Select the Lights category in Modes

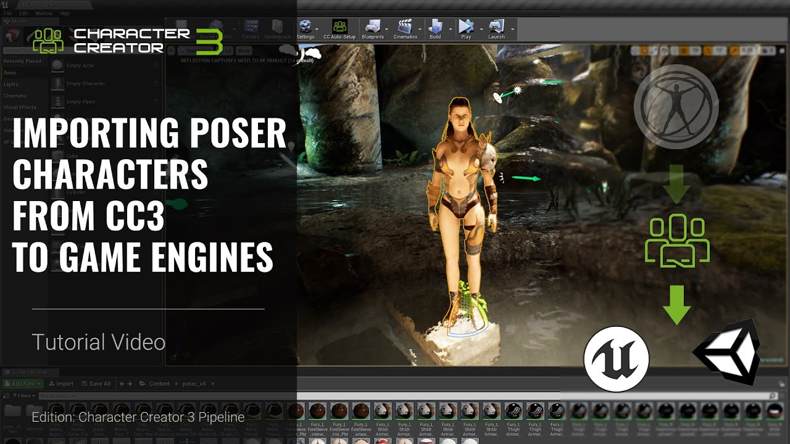[11, 84]
